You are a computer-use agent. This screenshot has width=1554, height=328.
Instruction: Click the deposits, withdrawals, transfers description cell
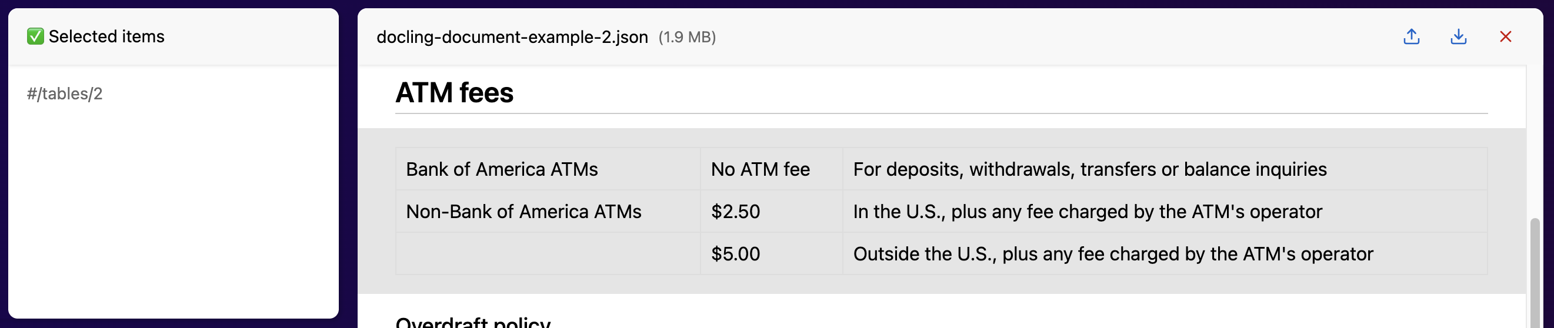click(1165, 169)
